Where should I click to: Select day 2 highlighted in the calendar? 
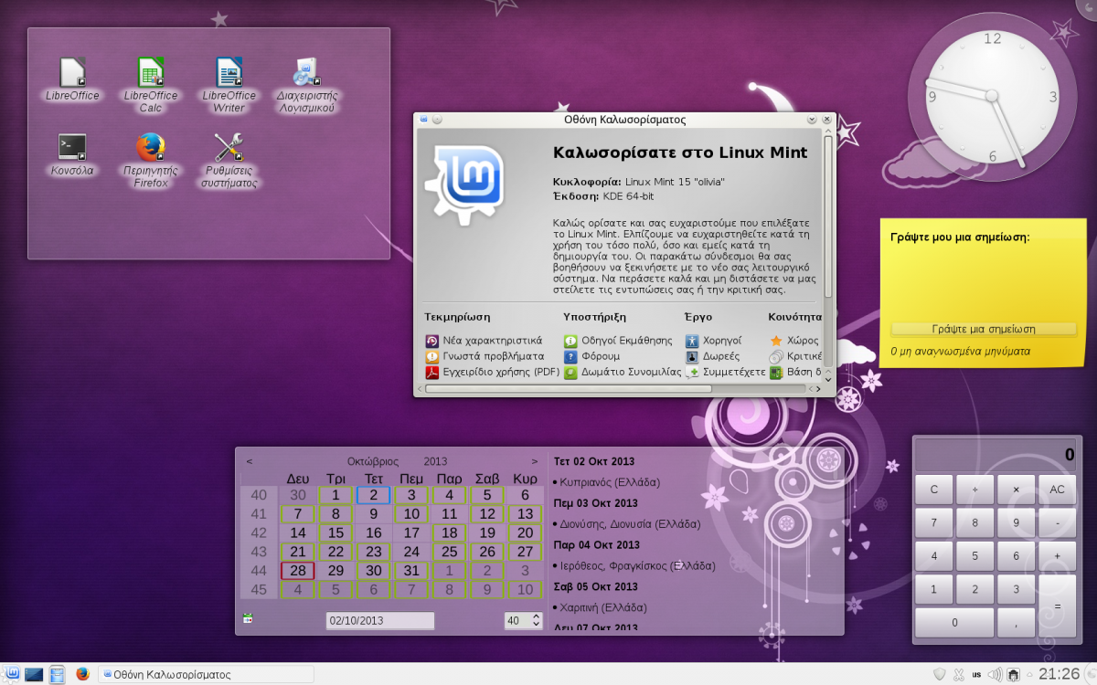374,494
